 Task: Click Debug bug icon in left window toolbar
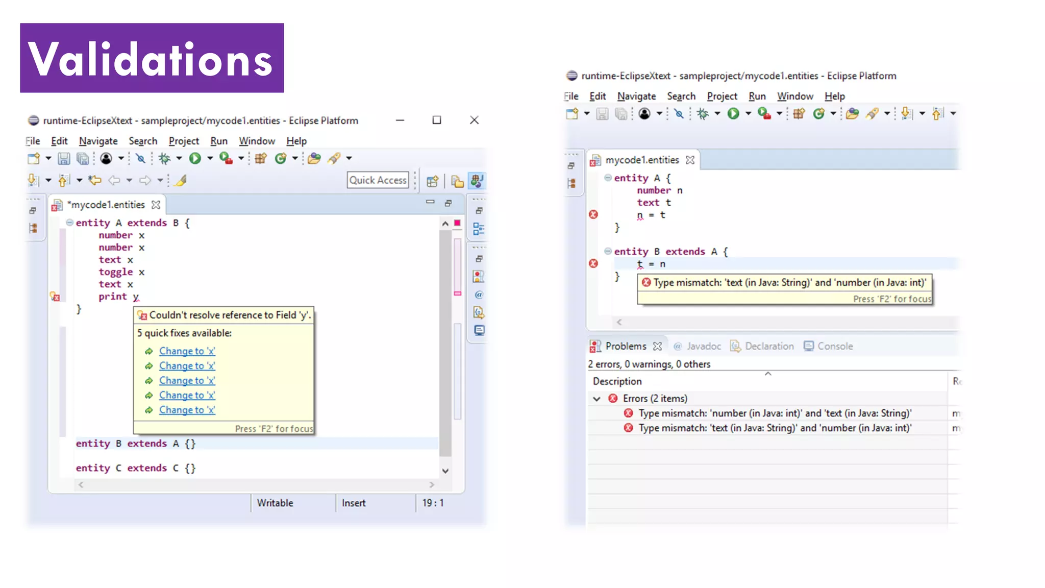tap(164, 158)
